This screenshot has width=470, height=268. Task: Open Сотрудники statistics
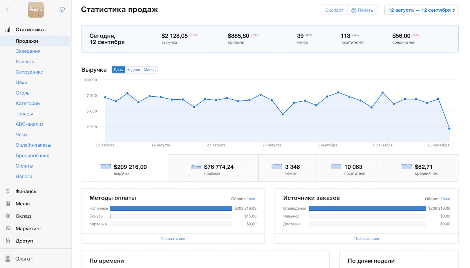pos(29,72)
